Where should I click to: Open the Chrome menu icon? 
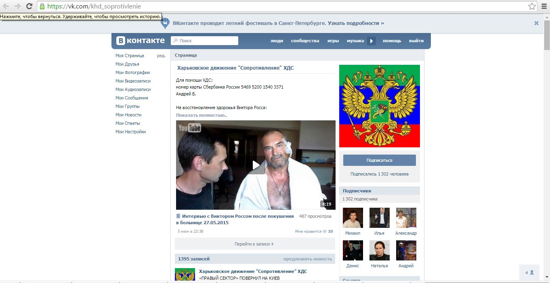click(544, 6)
